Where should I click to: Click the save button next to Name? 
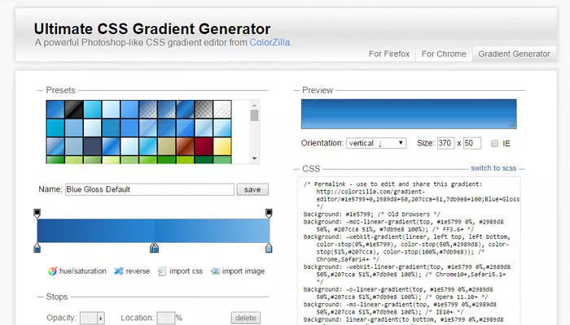point(252,189)
